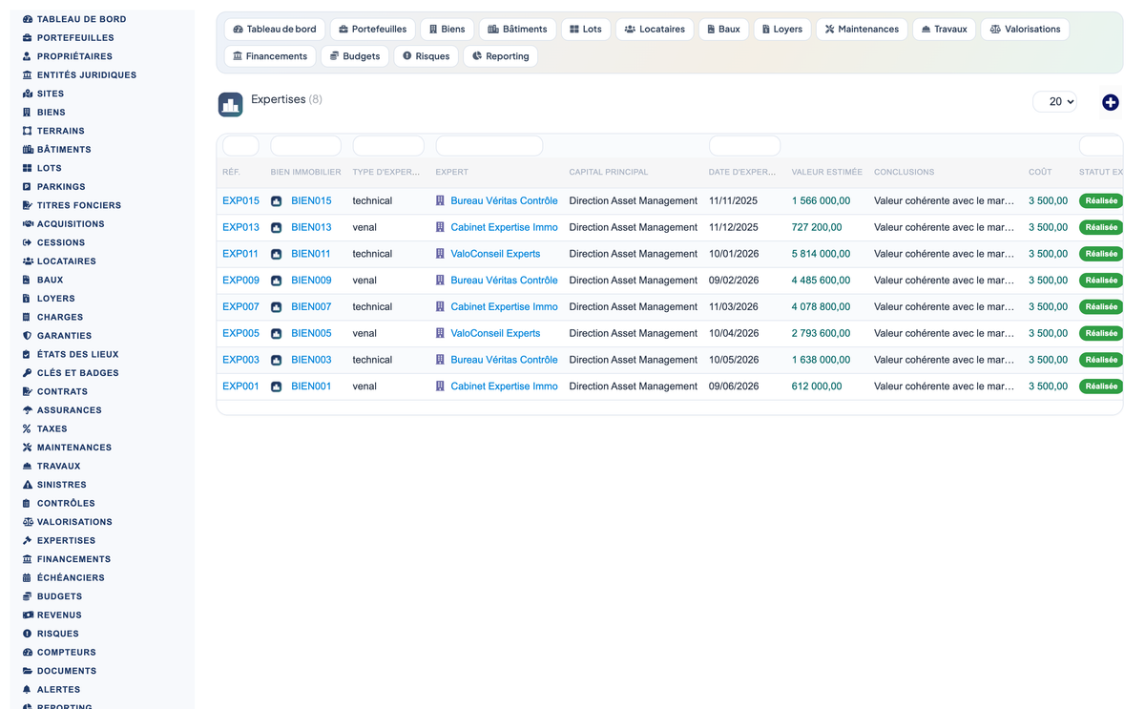
Task: Open BIEN013 property link
Action: pyautogui.click(x=311, y=227)
